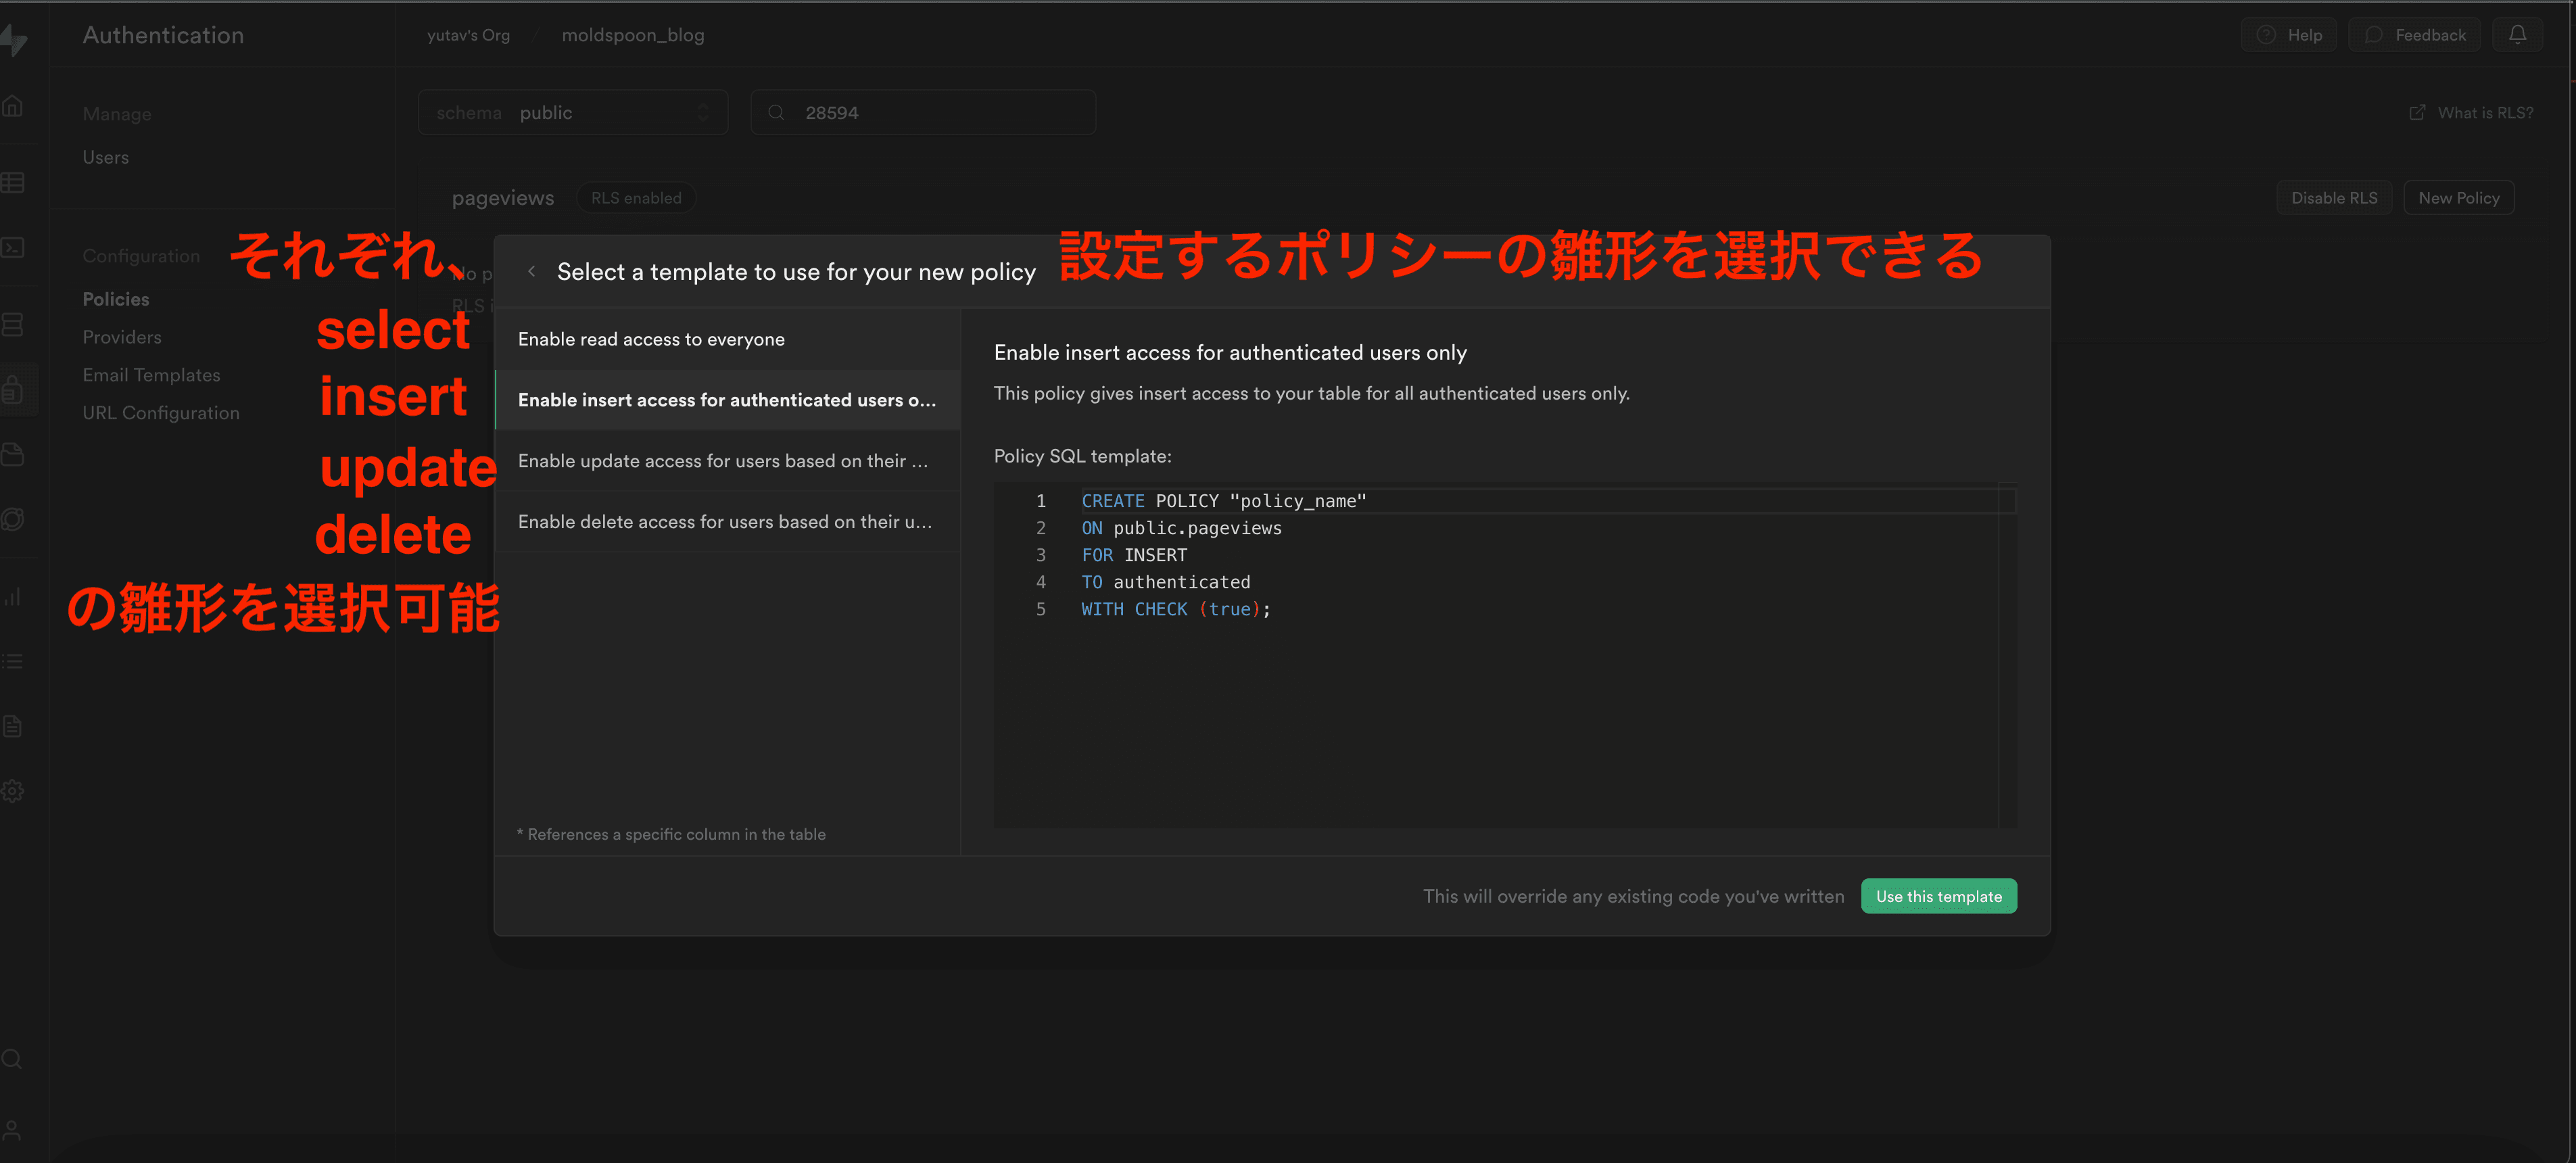Open the Reports bar chart icon
Image resolution: width=2576 pixels, height=1163 pixels.
click(x=12, y=596)
